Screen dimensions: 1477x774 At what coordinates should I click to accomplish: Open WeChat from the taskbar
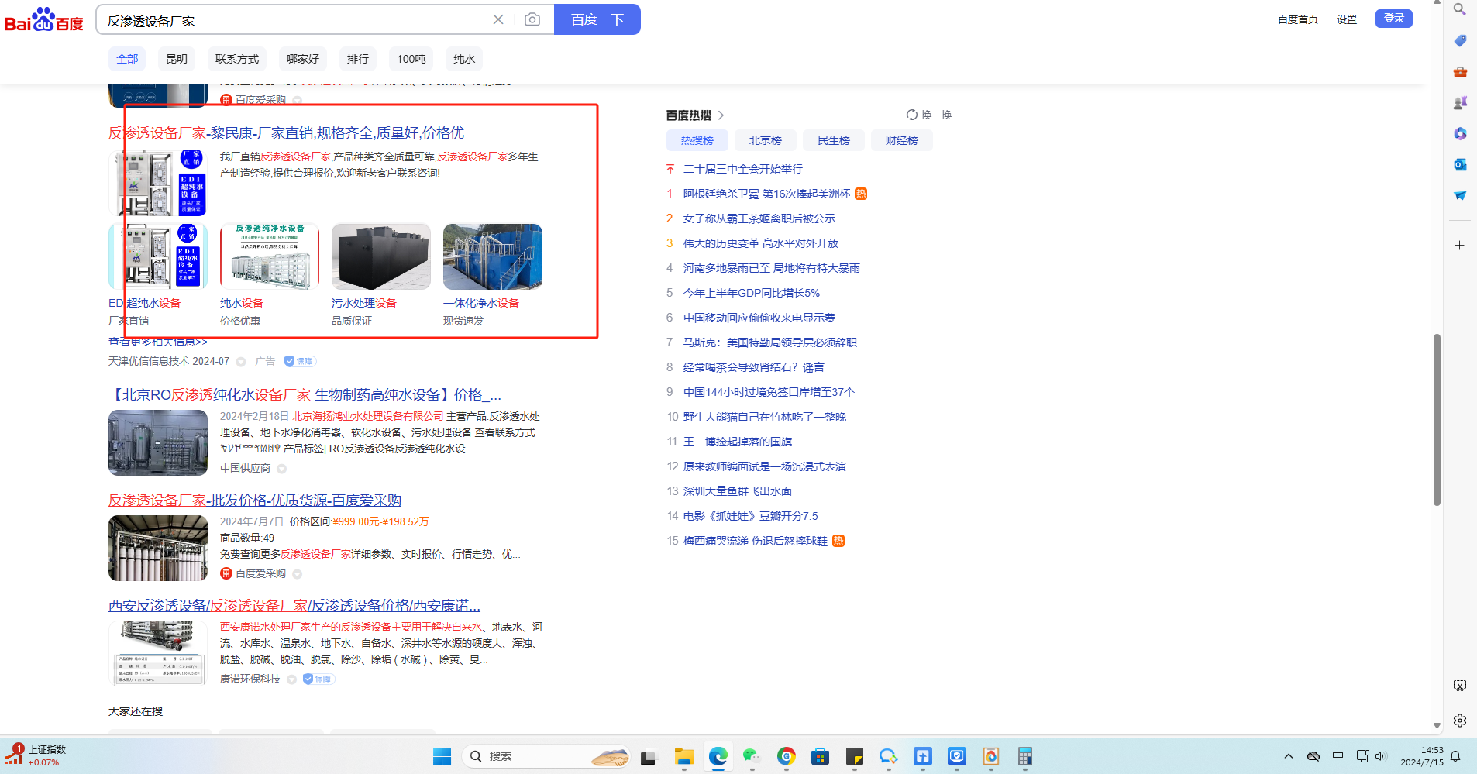pyautogui.click(x=751, y=756)
